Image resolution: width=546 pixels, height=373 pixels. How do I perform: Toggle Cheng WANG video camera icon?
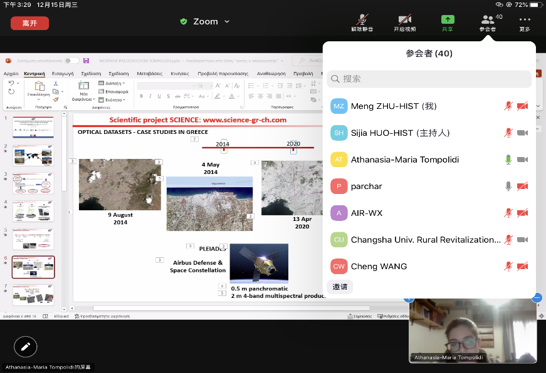(x=522, y=266)
